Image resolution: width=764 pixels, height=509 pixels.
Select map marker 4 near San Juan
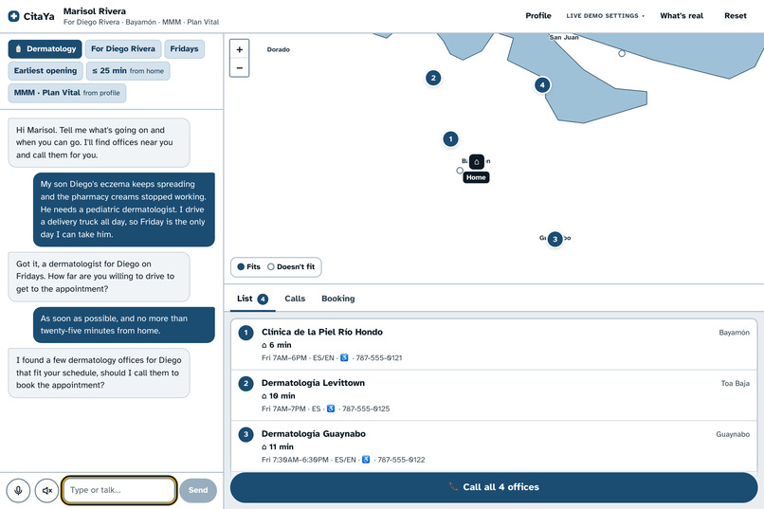pos(542,84)
